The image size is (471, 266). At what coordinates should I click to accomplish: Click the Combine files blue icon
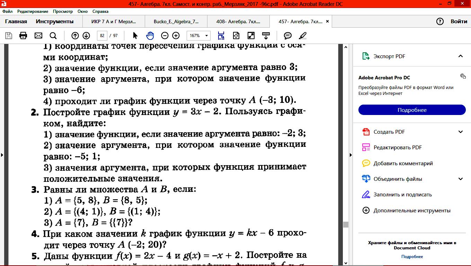coord(366,179)
